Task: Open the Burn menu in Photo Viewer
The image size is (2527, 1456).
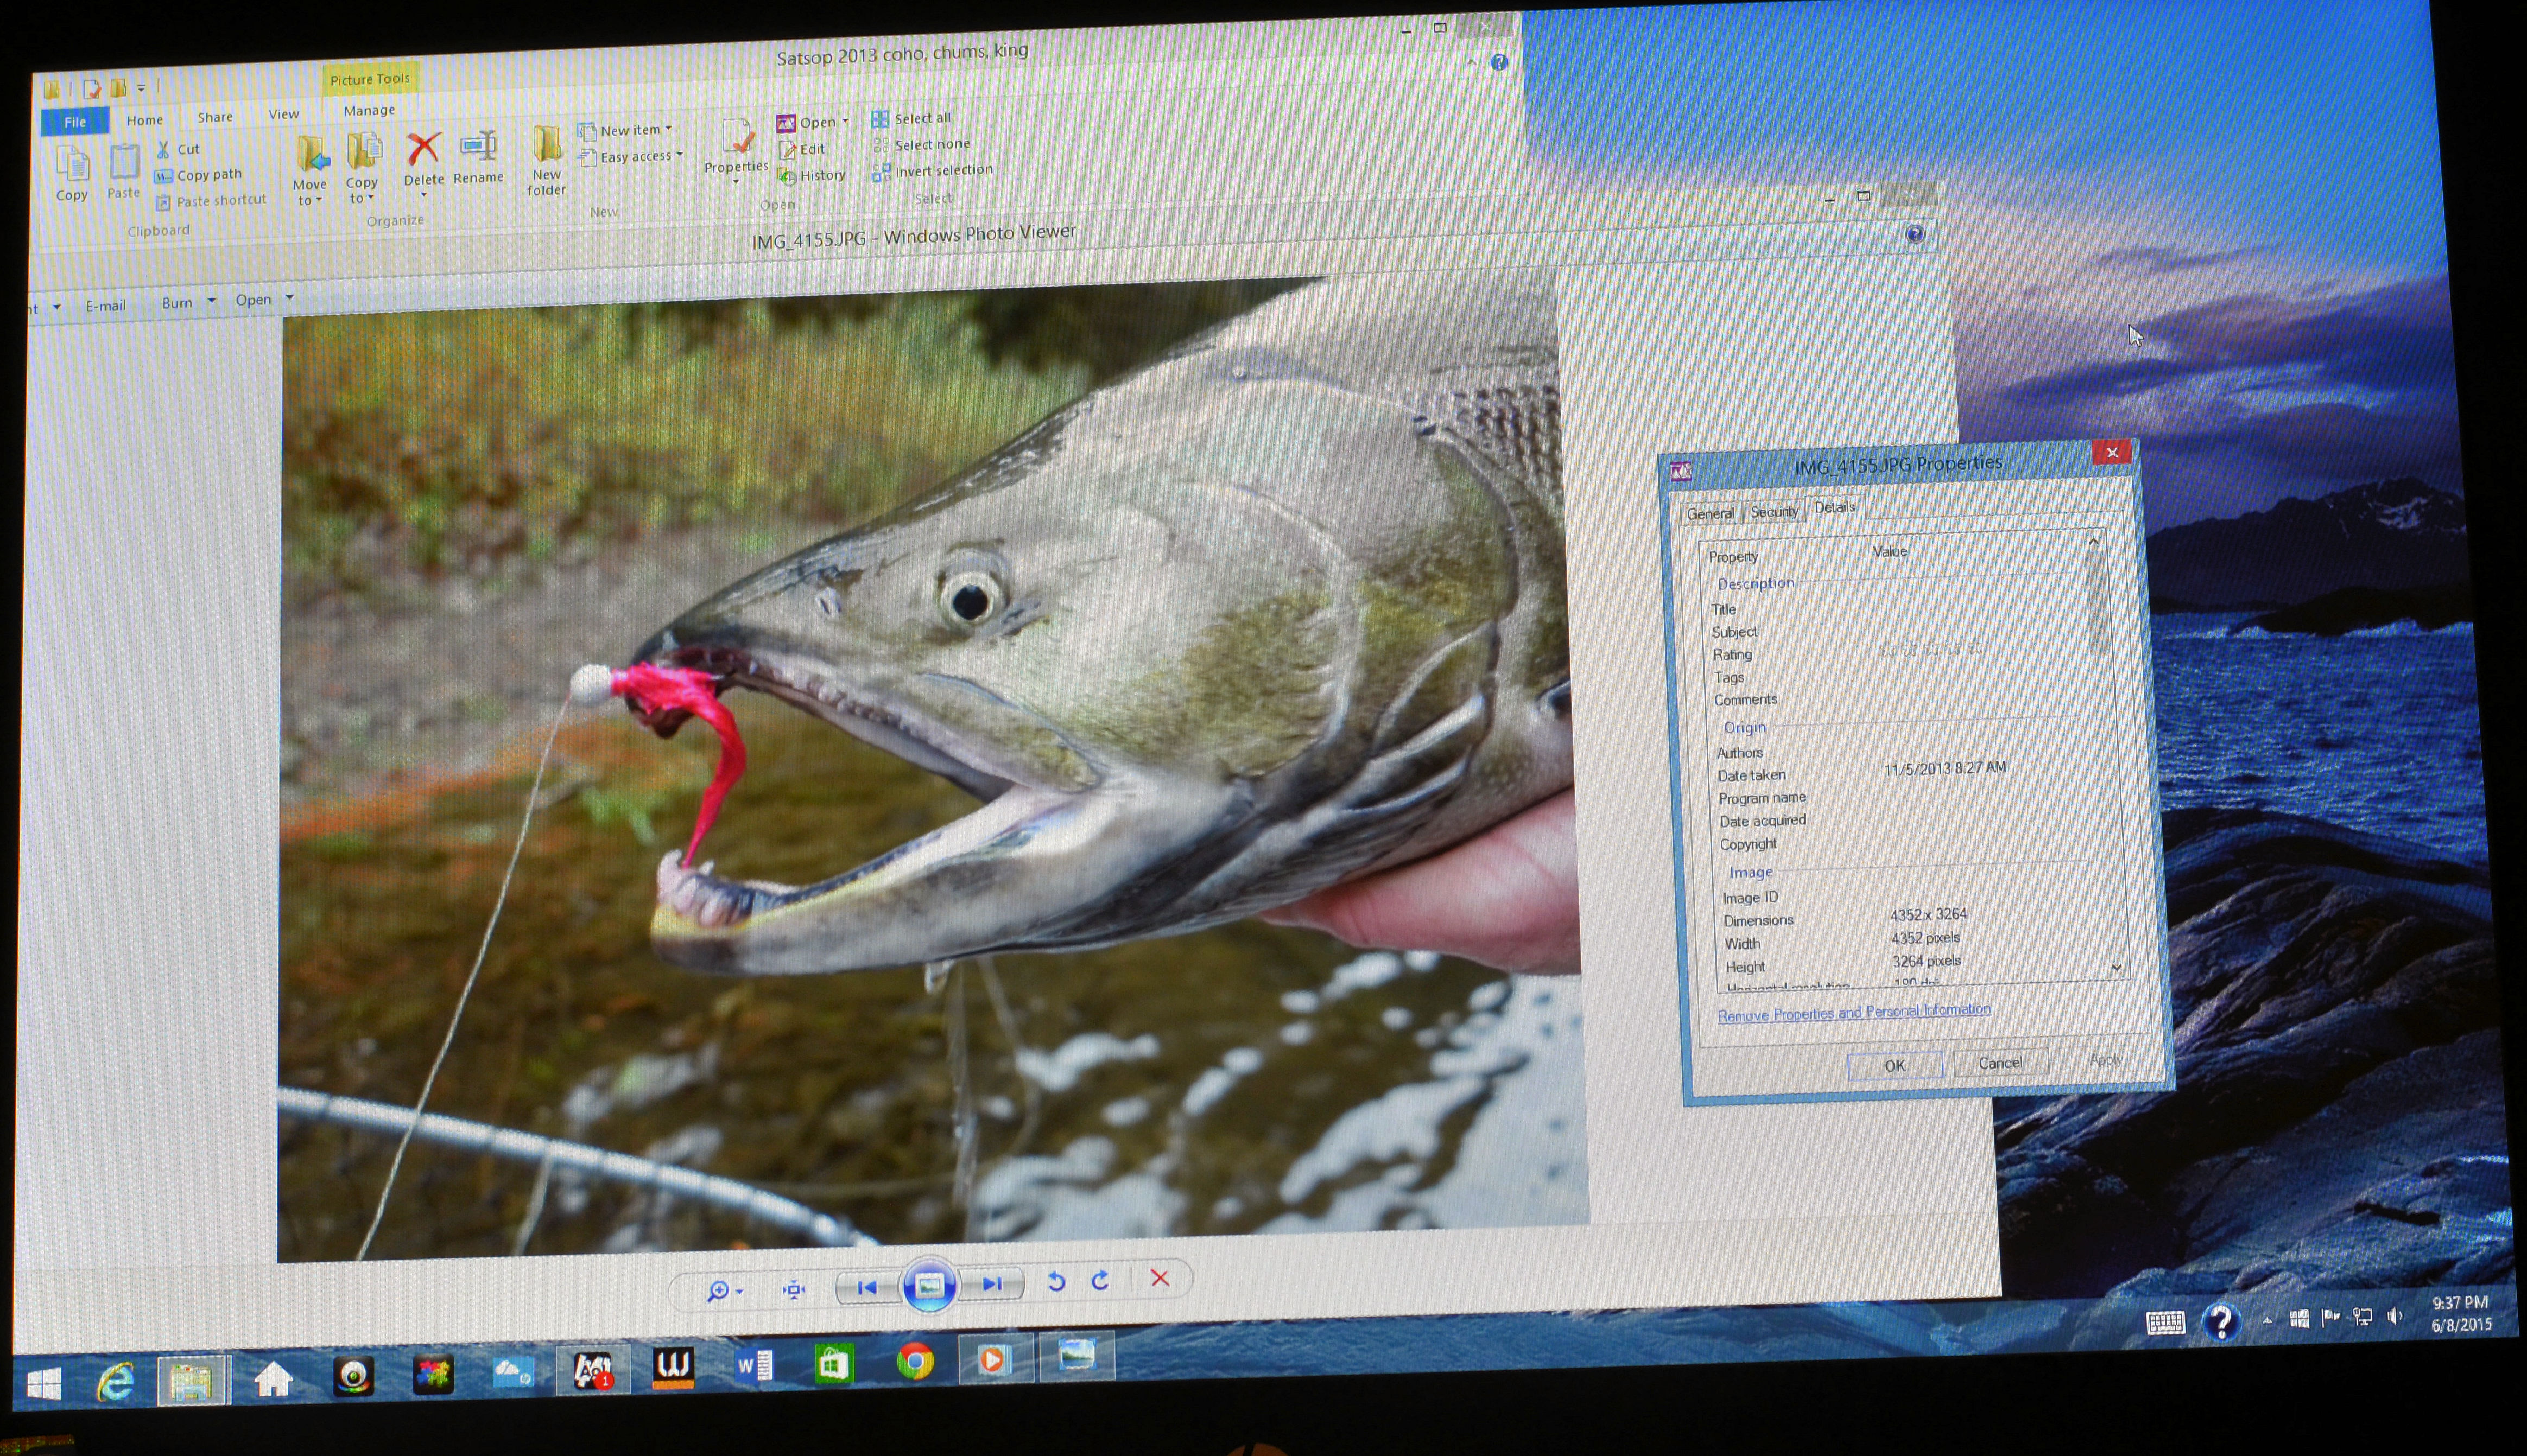Action: tap(187, 302)
